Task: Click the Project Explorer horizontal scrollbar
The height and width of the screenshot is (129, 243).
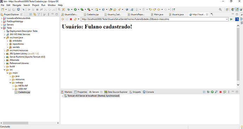Action: (15, 123)
